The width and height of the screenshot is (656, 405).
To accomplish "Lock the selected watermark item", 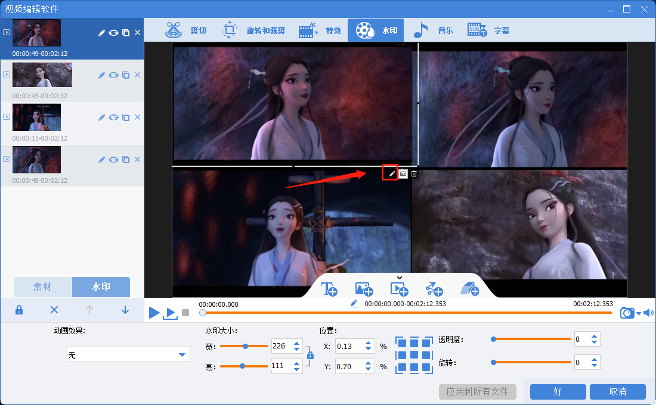I will (19, 310).
